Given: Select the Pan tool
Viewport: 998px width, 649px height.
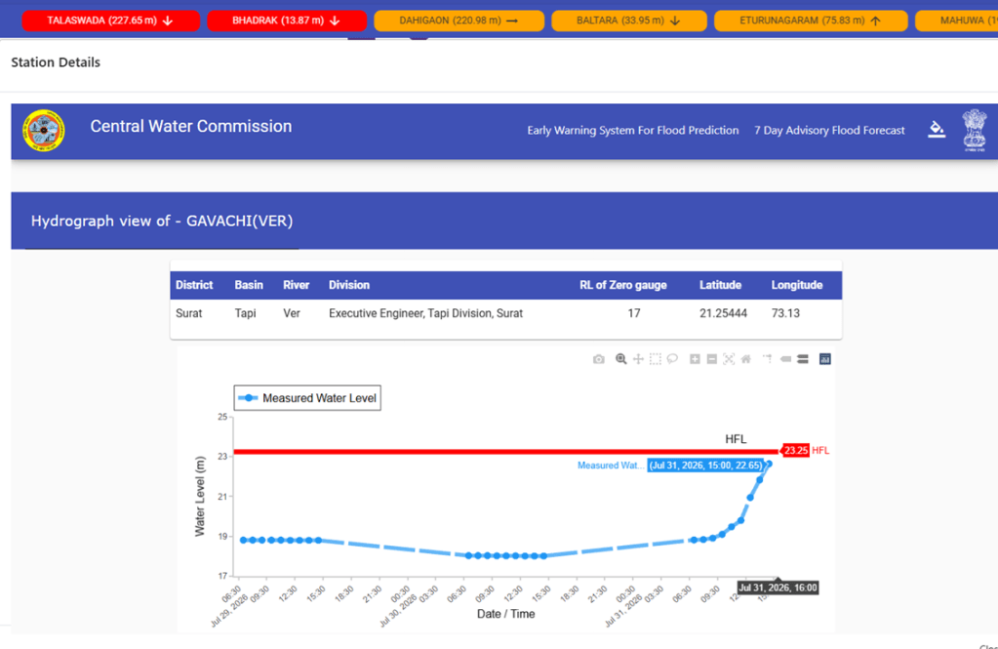Looking at the screenshot, I should click(x=638, y=359).
